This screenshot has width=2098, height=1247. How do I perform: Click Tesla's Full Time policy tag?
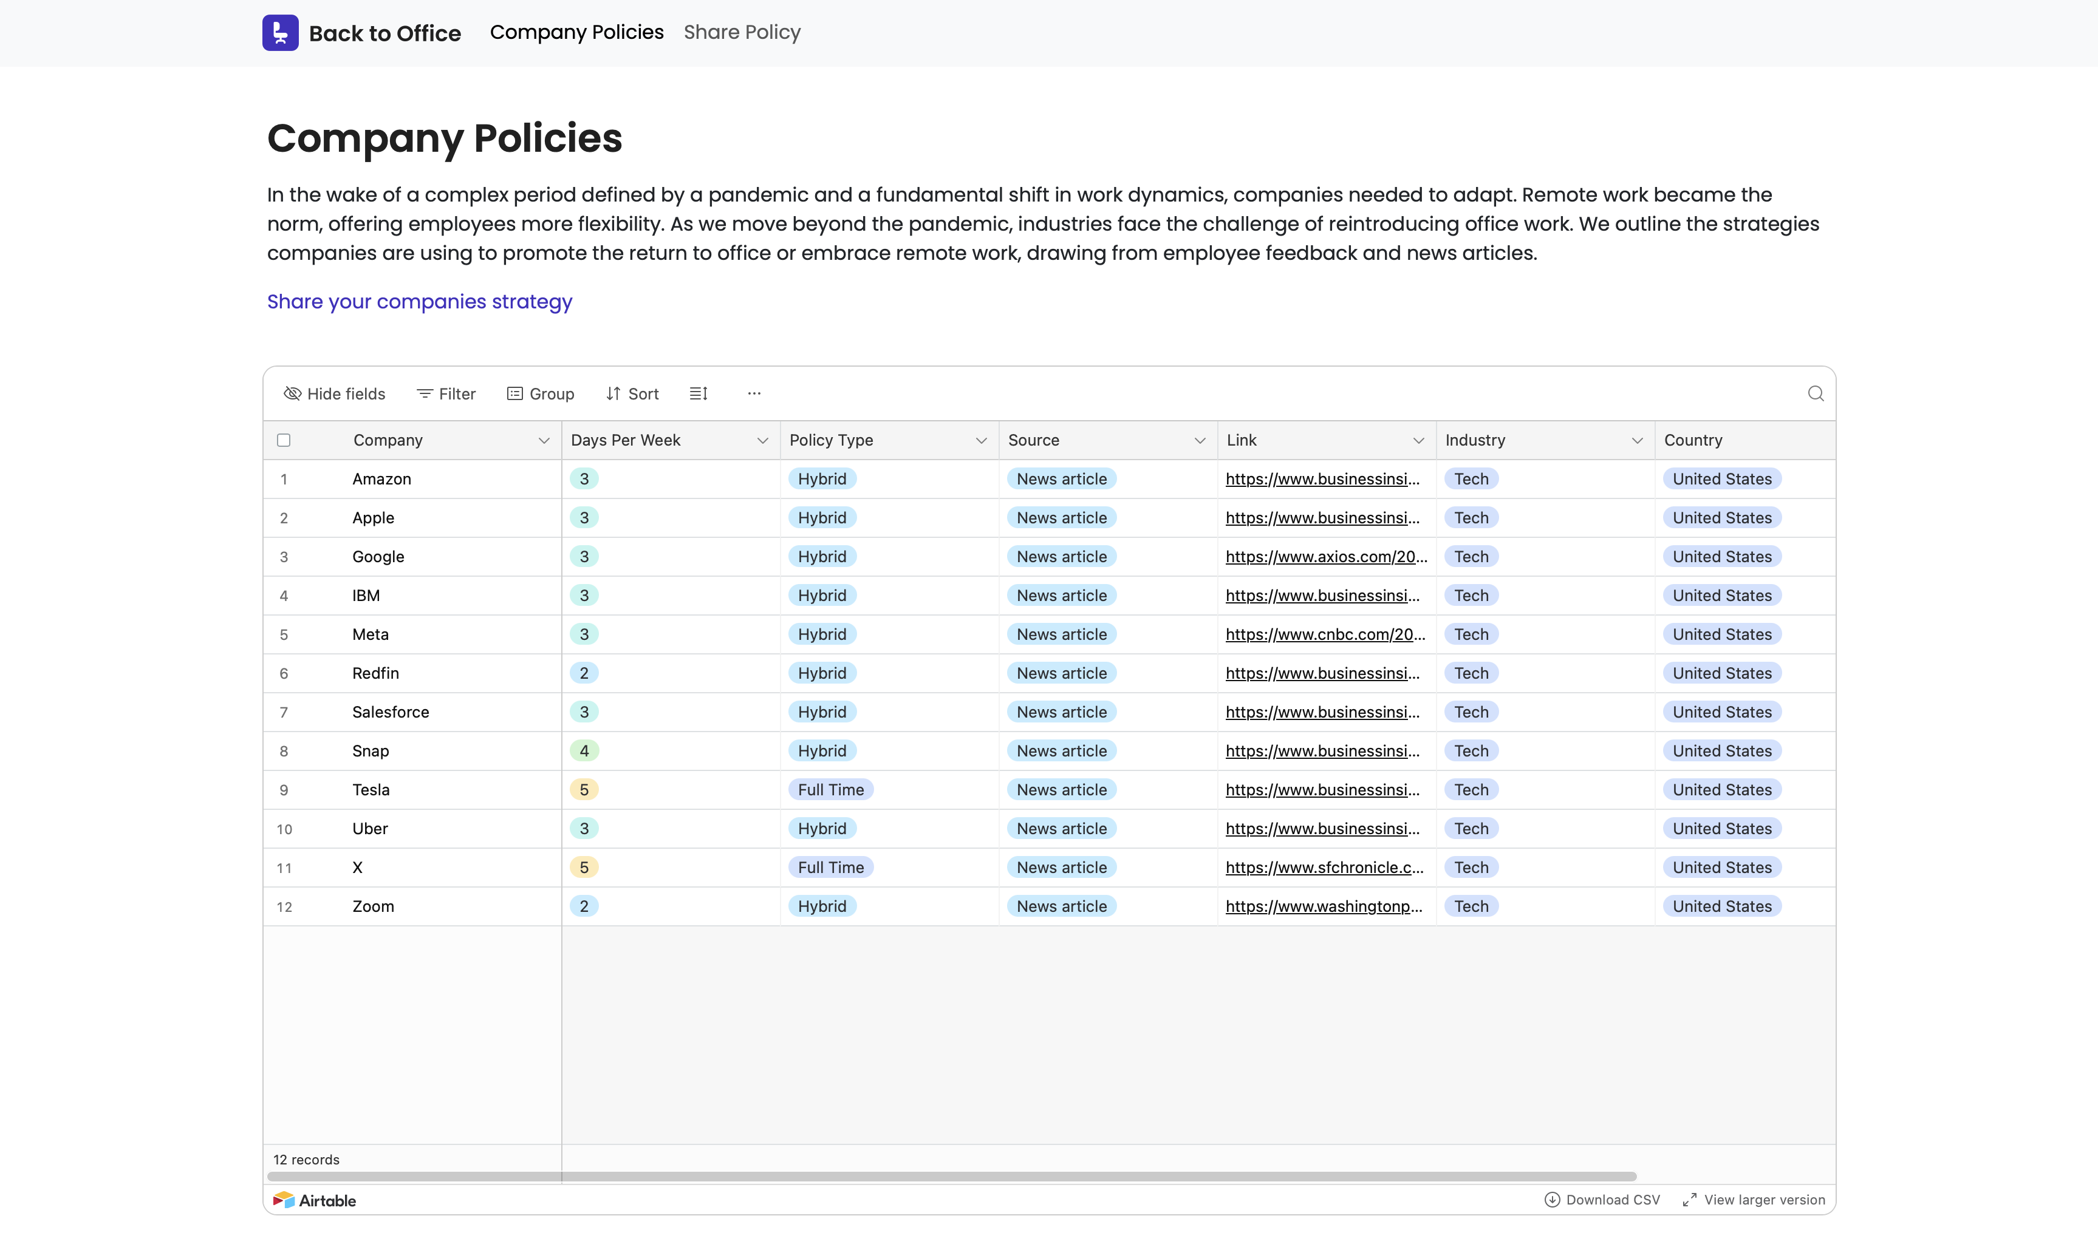(830, 790)
